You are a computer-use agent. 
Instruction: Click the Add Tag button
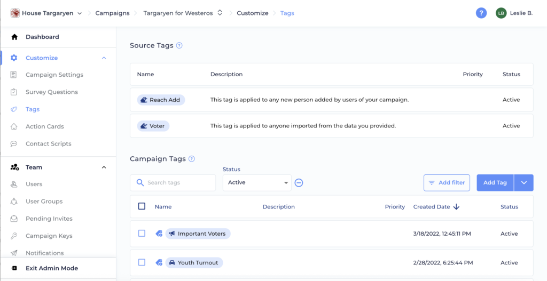coord(495,183)
